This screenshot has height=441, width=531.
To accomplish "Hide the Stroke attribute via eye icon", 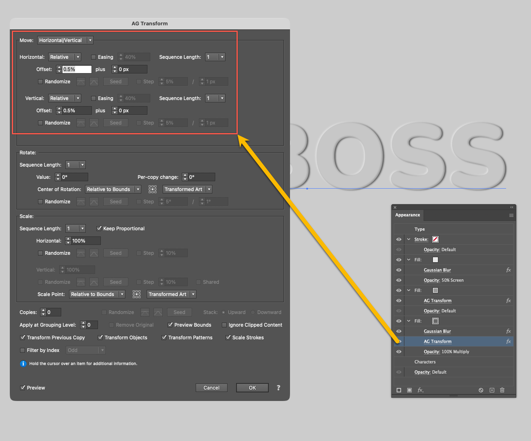I will pos(399,240).
